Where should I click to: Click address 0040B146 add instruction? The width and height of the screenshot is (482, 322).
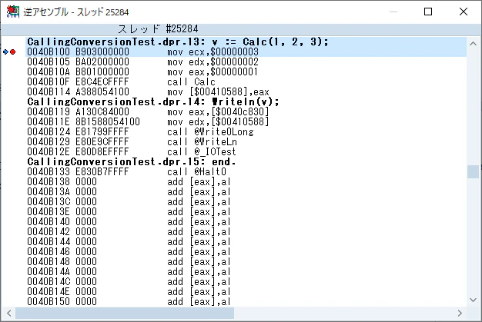click(246, 251)
